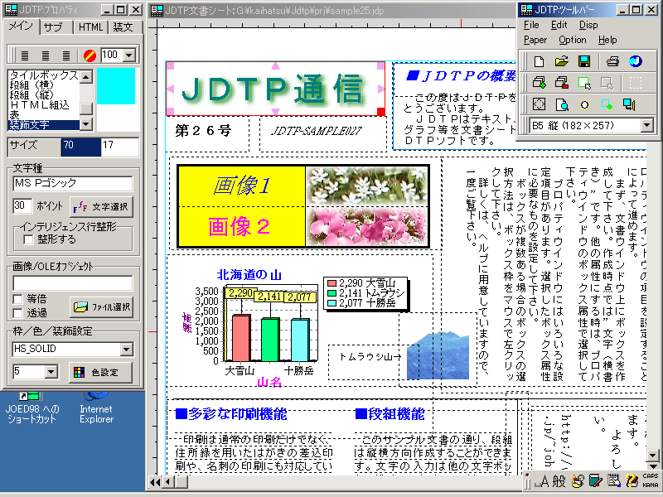The width and height of the screenshot is (663, 497).
Task: Print using the printer icon
Action: tap(612, 61)
